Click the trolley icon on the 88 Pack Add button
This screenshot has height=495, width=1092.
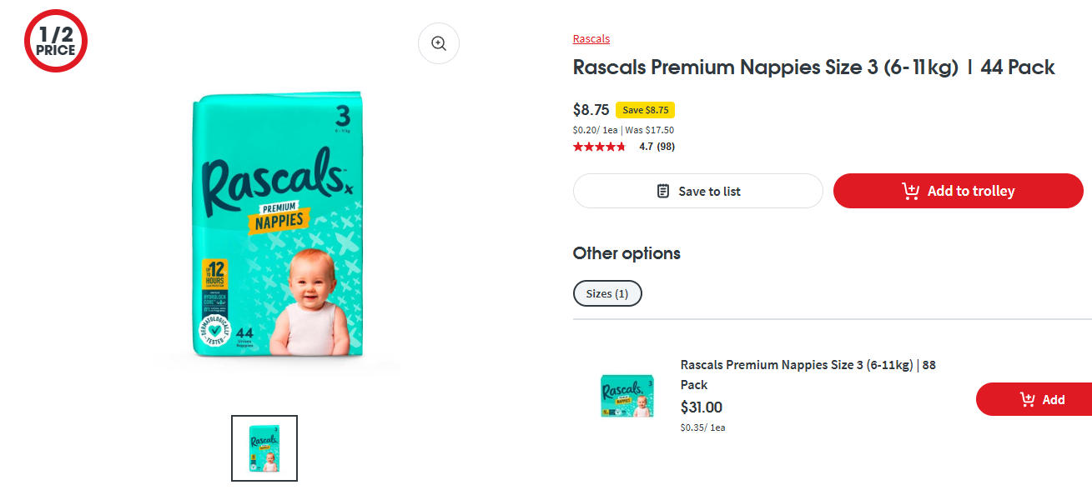tap(1028, 399)
